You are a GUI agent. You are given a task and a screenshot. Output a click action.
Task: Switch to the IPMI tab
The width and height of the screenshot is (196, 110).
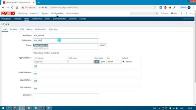pos(22,29)
